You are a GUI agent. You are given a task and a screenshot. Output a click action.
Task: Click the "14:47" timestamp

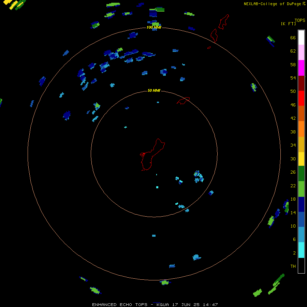(x=210, y=305)
